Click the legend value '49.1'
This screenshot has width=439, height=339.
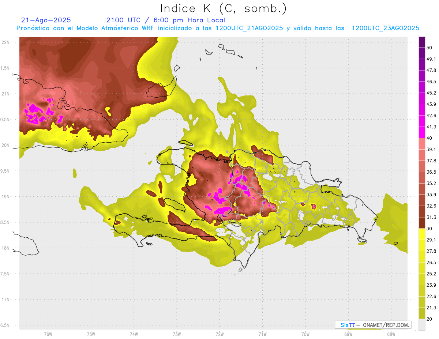[x=431, y=59]
